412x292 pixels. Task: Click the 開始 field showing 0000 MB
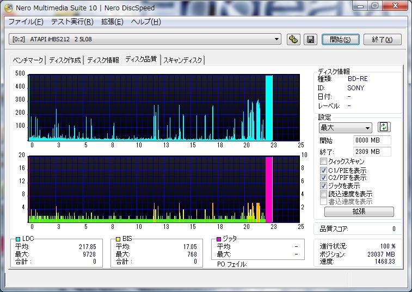372,140
